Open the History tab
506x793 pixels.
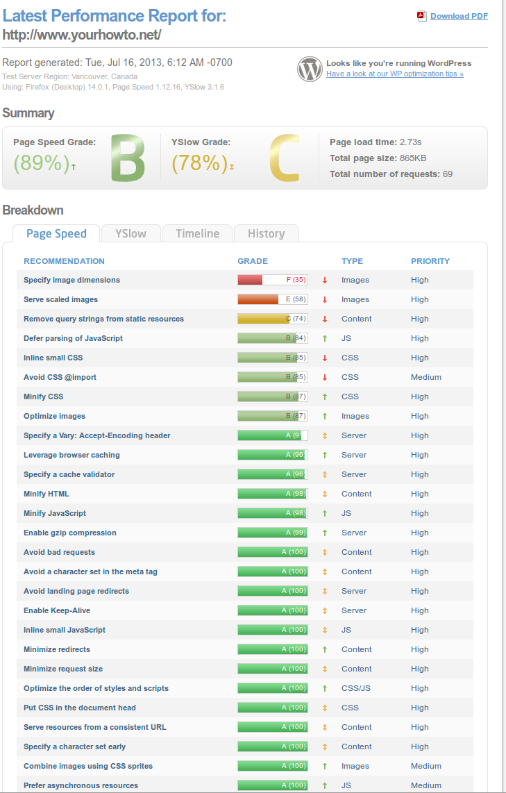pyautogui.click(x=267, y=233)
